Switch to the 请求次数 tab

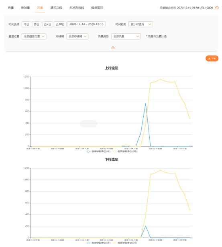[x=56, y=8]
